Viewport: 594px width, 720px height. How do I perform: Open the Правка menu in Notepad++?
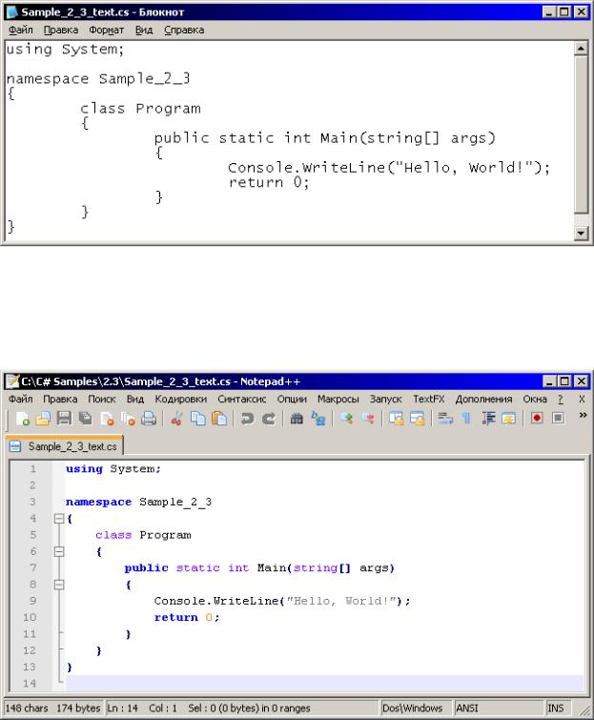click(60, 399)
